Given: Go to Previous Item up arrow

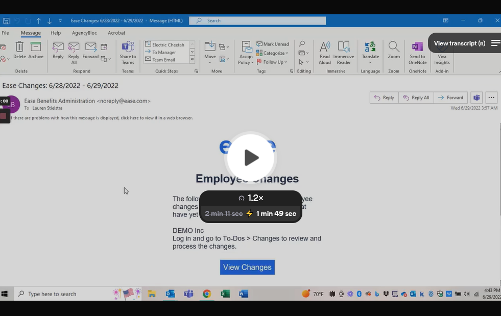Looking at the screenshot, I should point(38,21).
